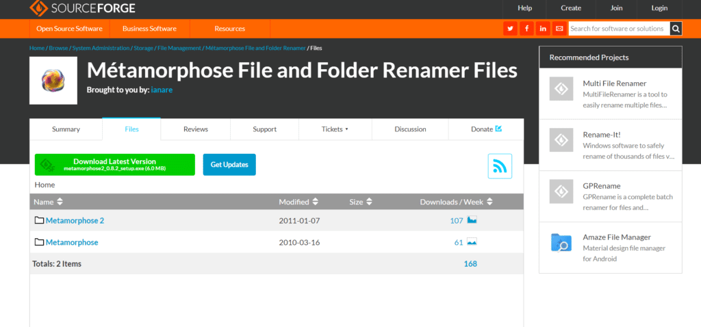Click the search magnifier button
The image size is (701, 327).
coord(676,29)
